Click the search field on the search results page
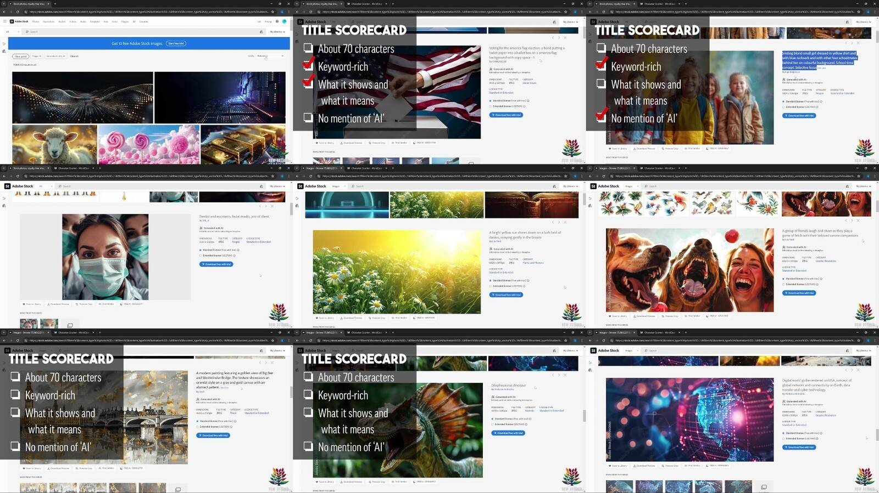 click(143, 32)
